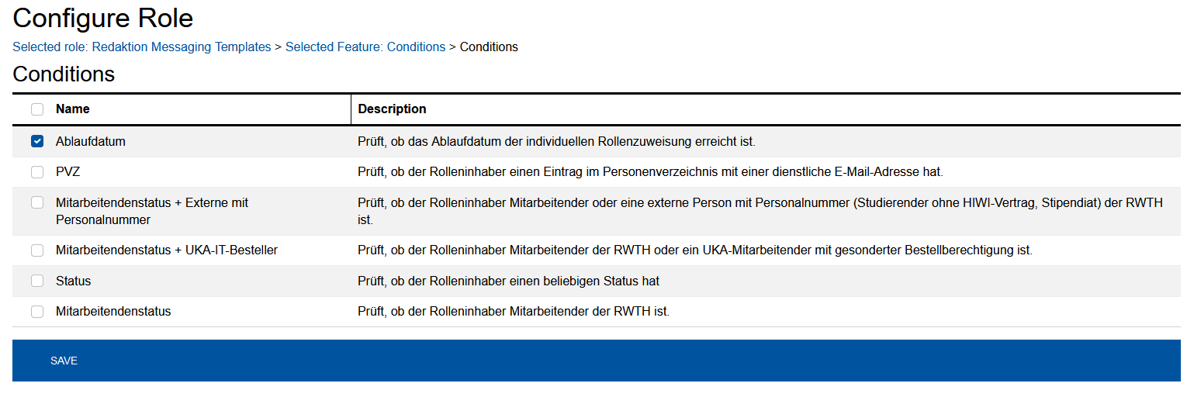Select the Mitarbeitendenstatus + UKA-IT-Besteller checkbox
1194x397 pixels.
37,250
